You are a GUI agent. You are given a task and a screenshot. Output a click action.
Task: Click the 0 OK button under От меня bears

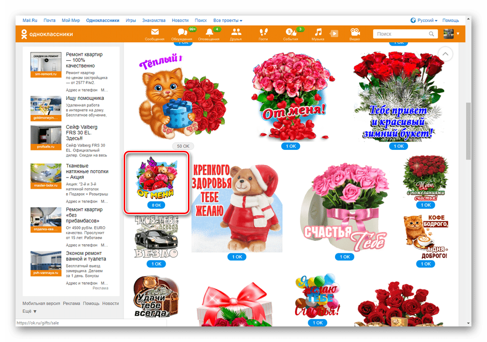pyautogui.click(x=156, y=205)
